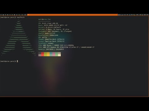The image size is (149, 111).
Task: Click the Resolution 2560x1440 line
Action: (48, 35)
